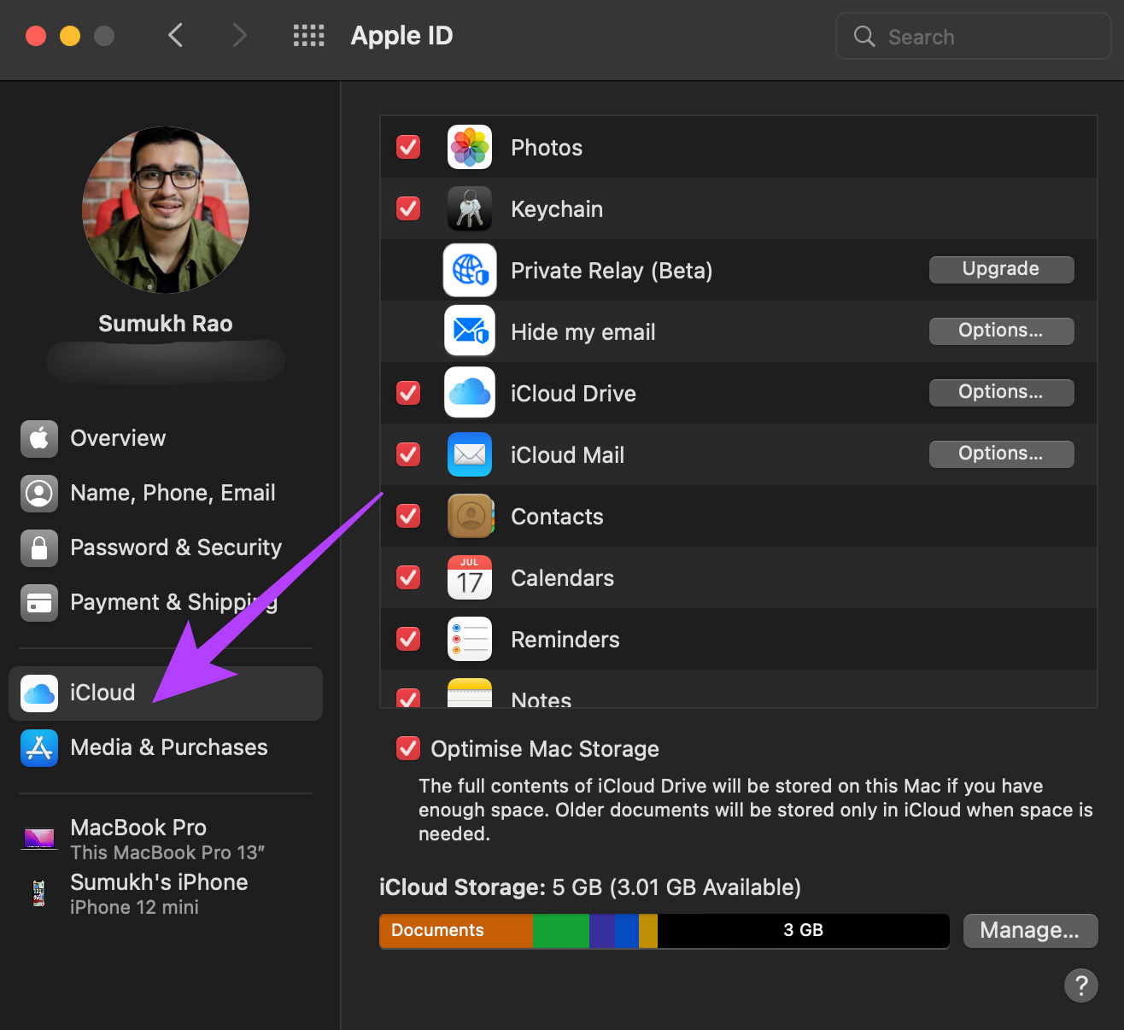The height and width of the screenshot is (1030, 1124).
Task: Open Options for Hide my email
Action: (1001, 331)
